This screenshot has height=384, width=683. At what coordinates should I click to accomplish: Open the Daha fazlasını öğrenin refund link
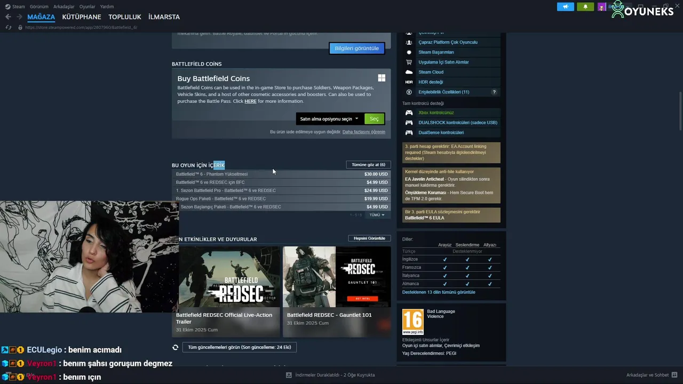pyautogui.click(x=363, y=132)
